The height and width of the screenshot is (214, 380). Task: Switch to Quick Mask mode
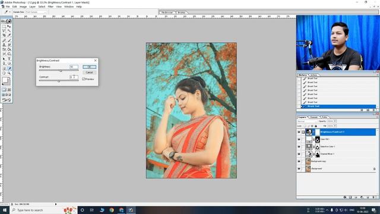9,90
